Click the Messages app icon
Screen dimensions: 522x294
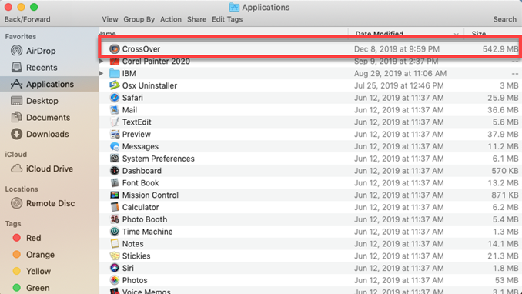[115, 146]
